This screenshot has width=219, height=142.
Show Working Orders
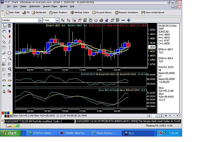pos(80,12)
